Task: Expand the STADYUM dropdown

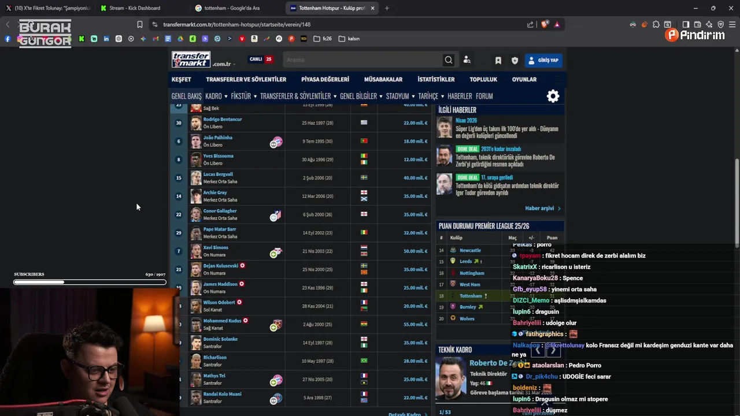Action: click(x=414, y=96)
